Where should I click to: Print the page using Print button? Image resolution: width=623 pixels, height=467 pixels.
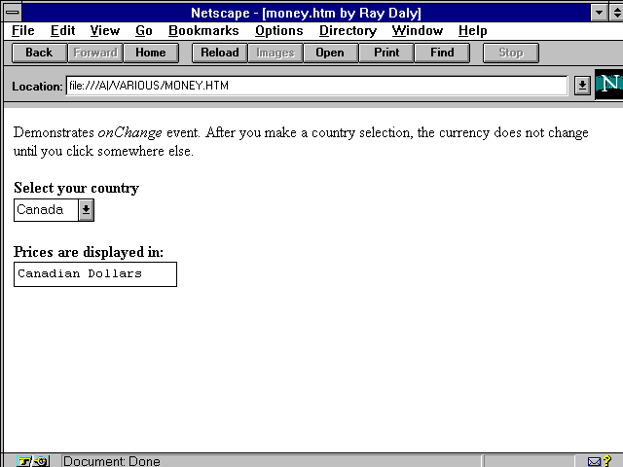pos(386,53)
